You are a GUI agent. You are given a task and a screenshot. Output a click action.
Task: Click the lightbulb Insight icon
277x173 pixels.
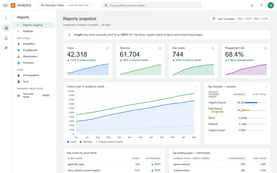click(x=70, y=35)
